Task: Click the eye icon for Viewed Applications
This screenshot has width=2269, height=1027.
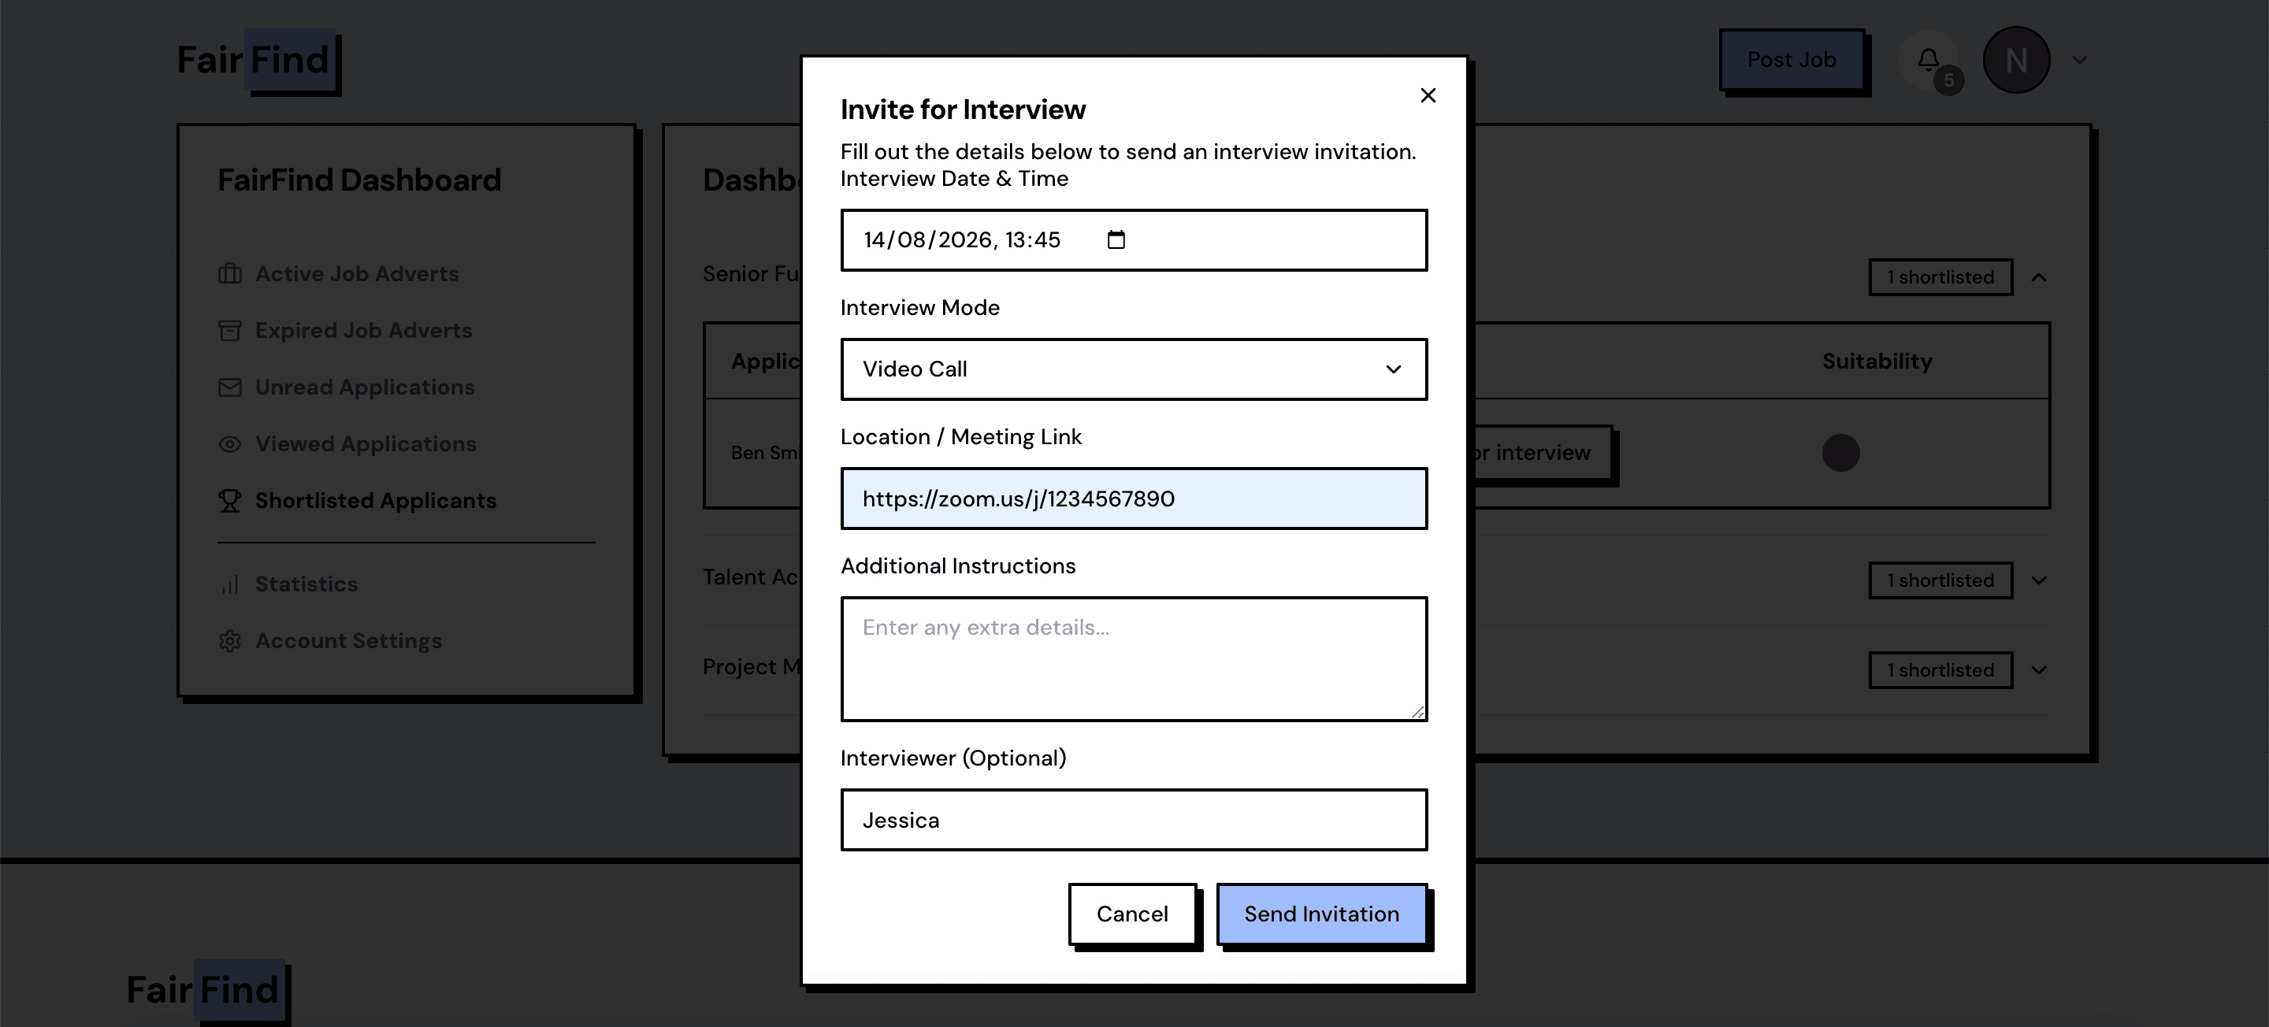Action: (230, 444)
